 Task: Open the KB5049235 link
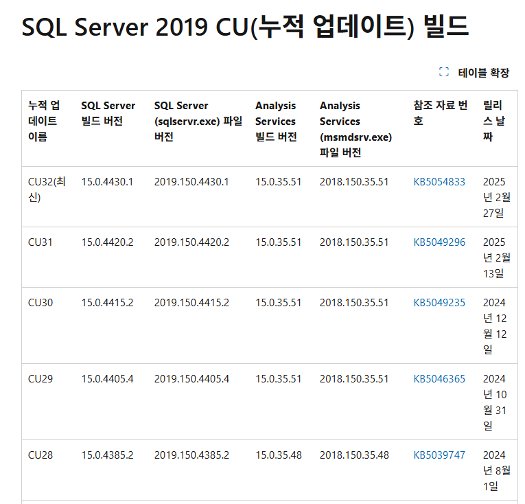[439, 303]
